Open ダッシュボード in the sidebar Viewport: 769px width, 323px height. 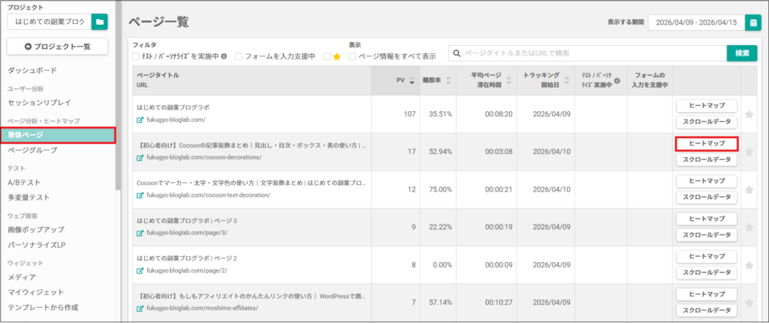click(x=32, y=71)
